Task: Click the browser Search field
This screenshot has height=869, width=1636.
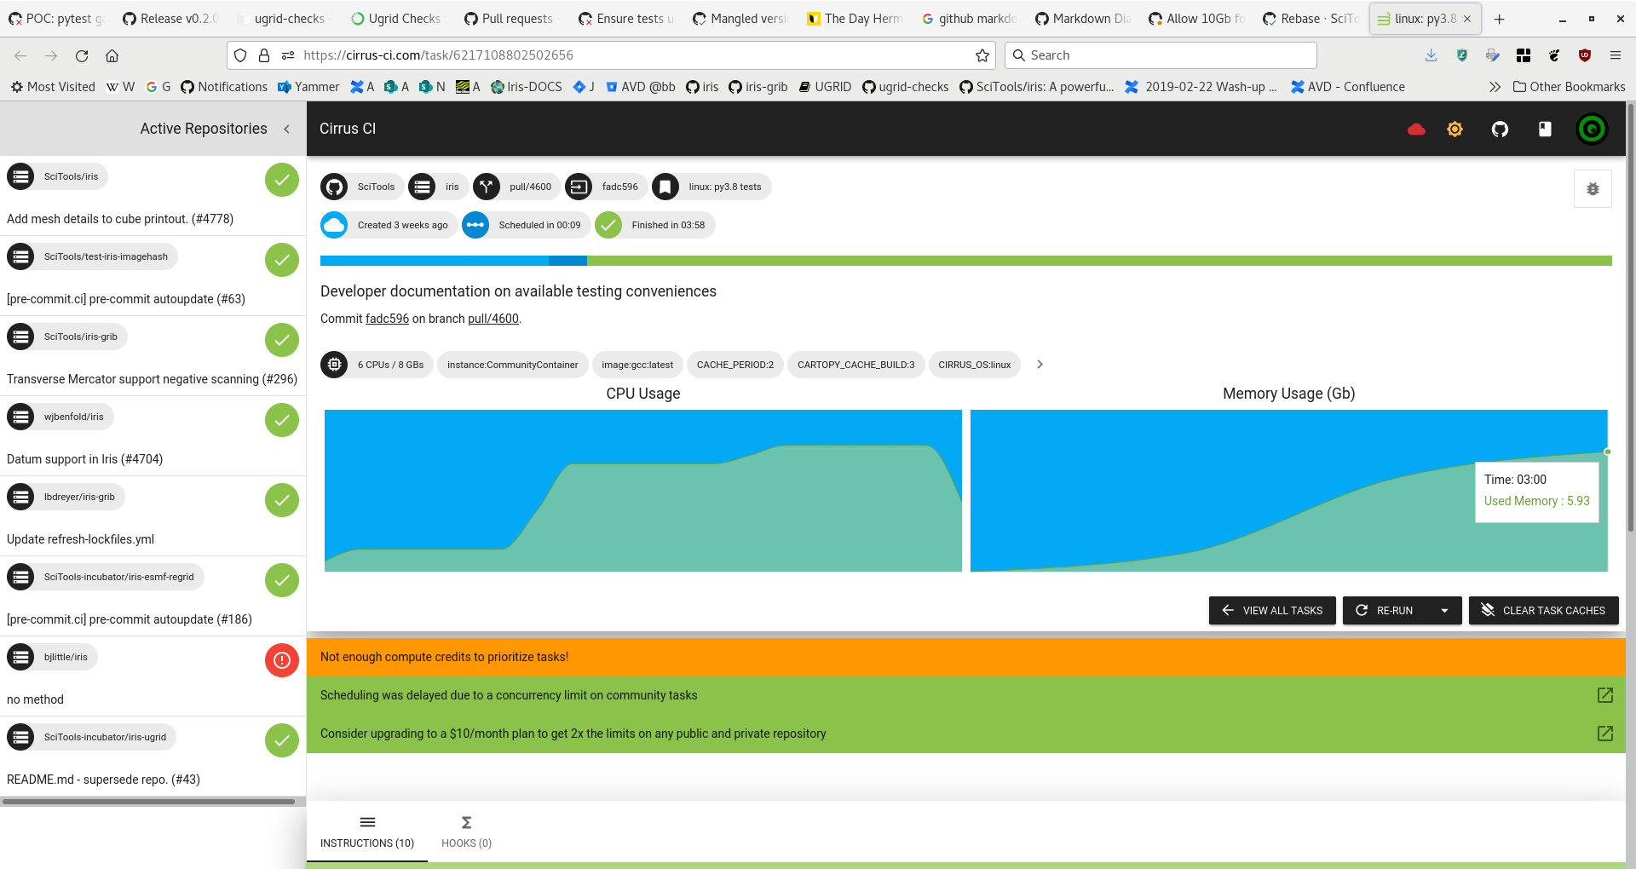Action: [x=1161, y=55]
